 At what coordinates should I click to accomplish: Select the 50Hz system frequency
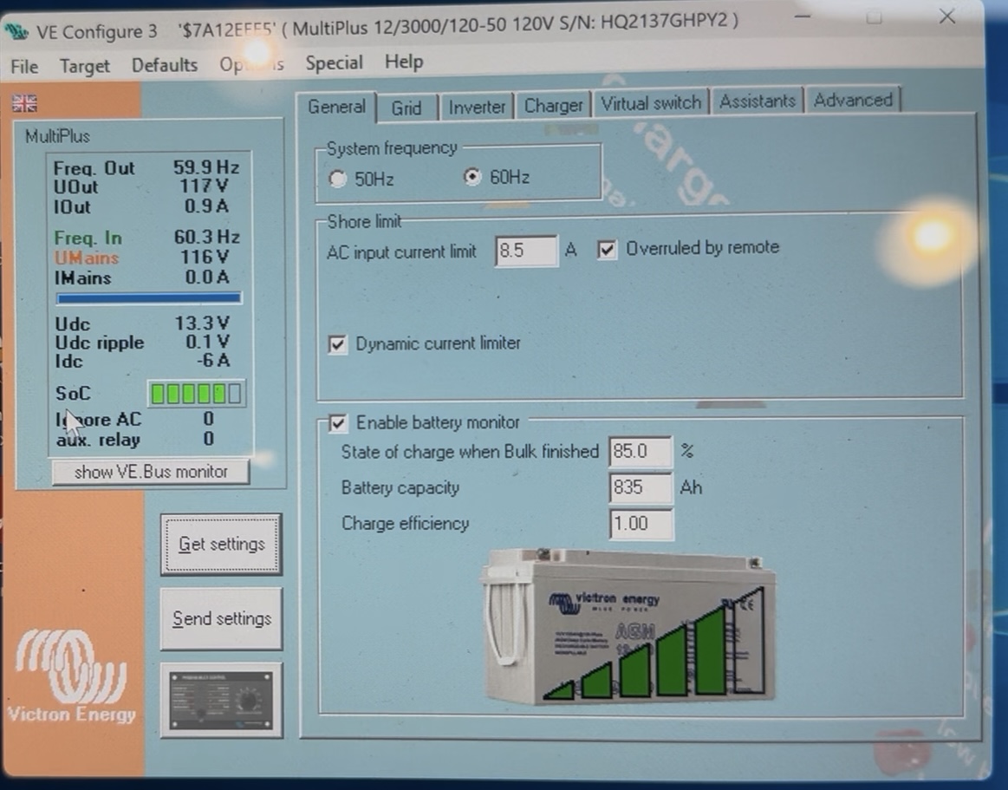[x=337, y=178]
